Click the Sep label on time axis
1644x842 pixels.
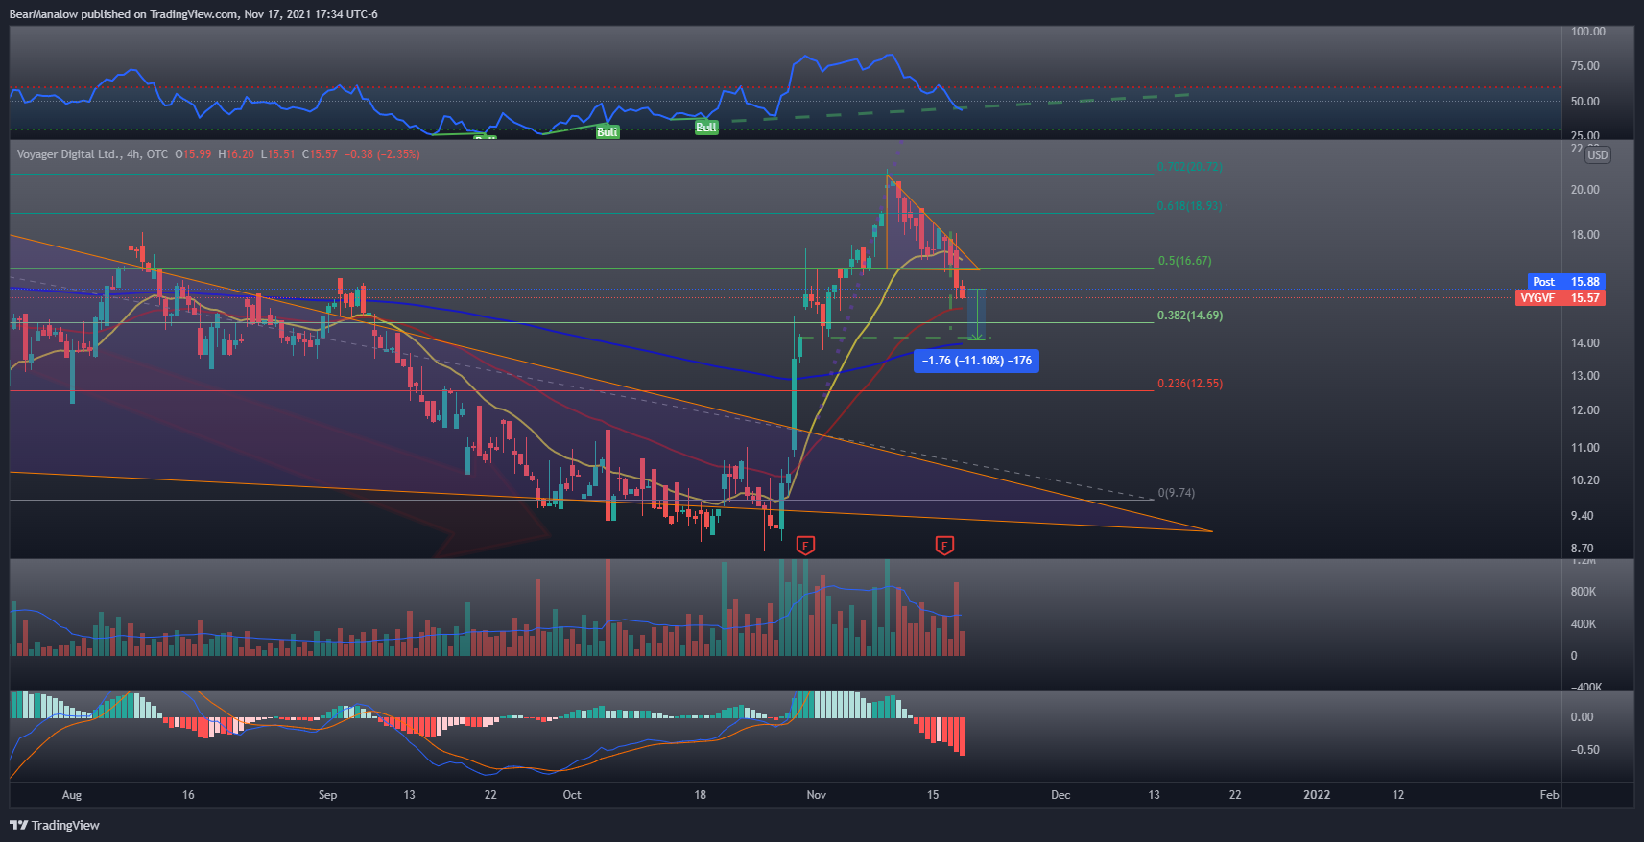pyautogui.click(x=327, y=795)
